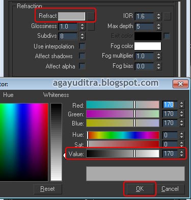This screenshot has width=191, height=200.
Task: Click the Value grayscale slider
Action: click(123, 154)
